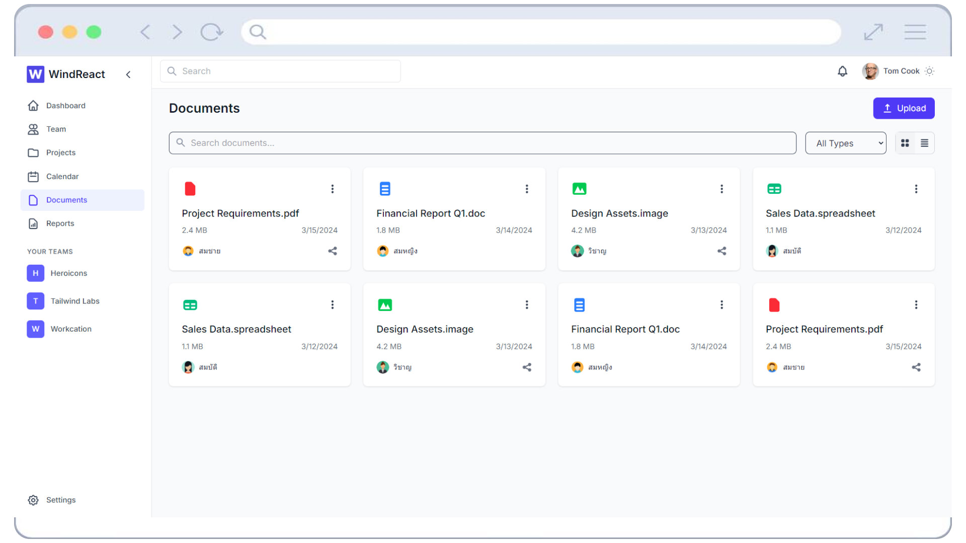Click the browser fullscreen expand arrow icon
Screen dimensions: 966x543
873,32
